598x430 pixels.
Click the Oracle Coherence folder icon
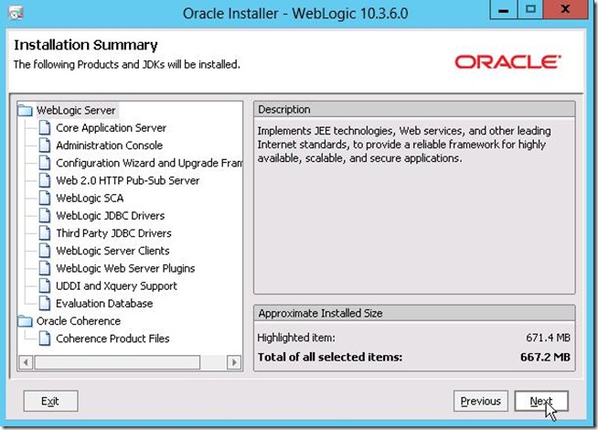[26, 321]
